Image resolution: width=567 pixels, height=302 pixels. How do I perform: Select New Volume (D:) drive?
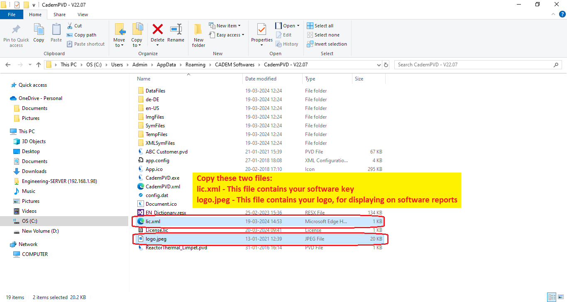40,231
